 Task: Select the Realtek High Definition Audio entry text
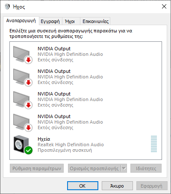[71, 145]
